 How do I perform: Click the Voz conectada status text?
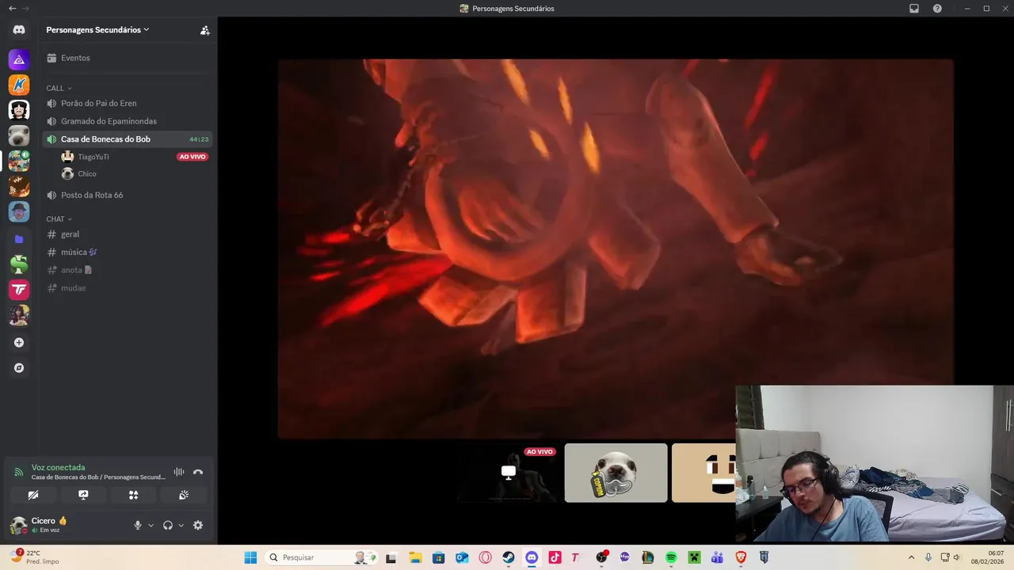click(x=58, y=468)
